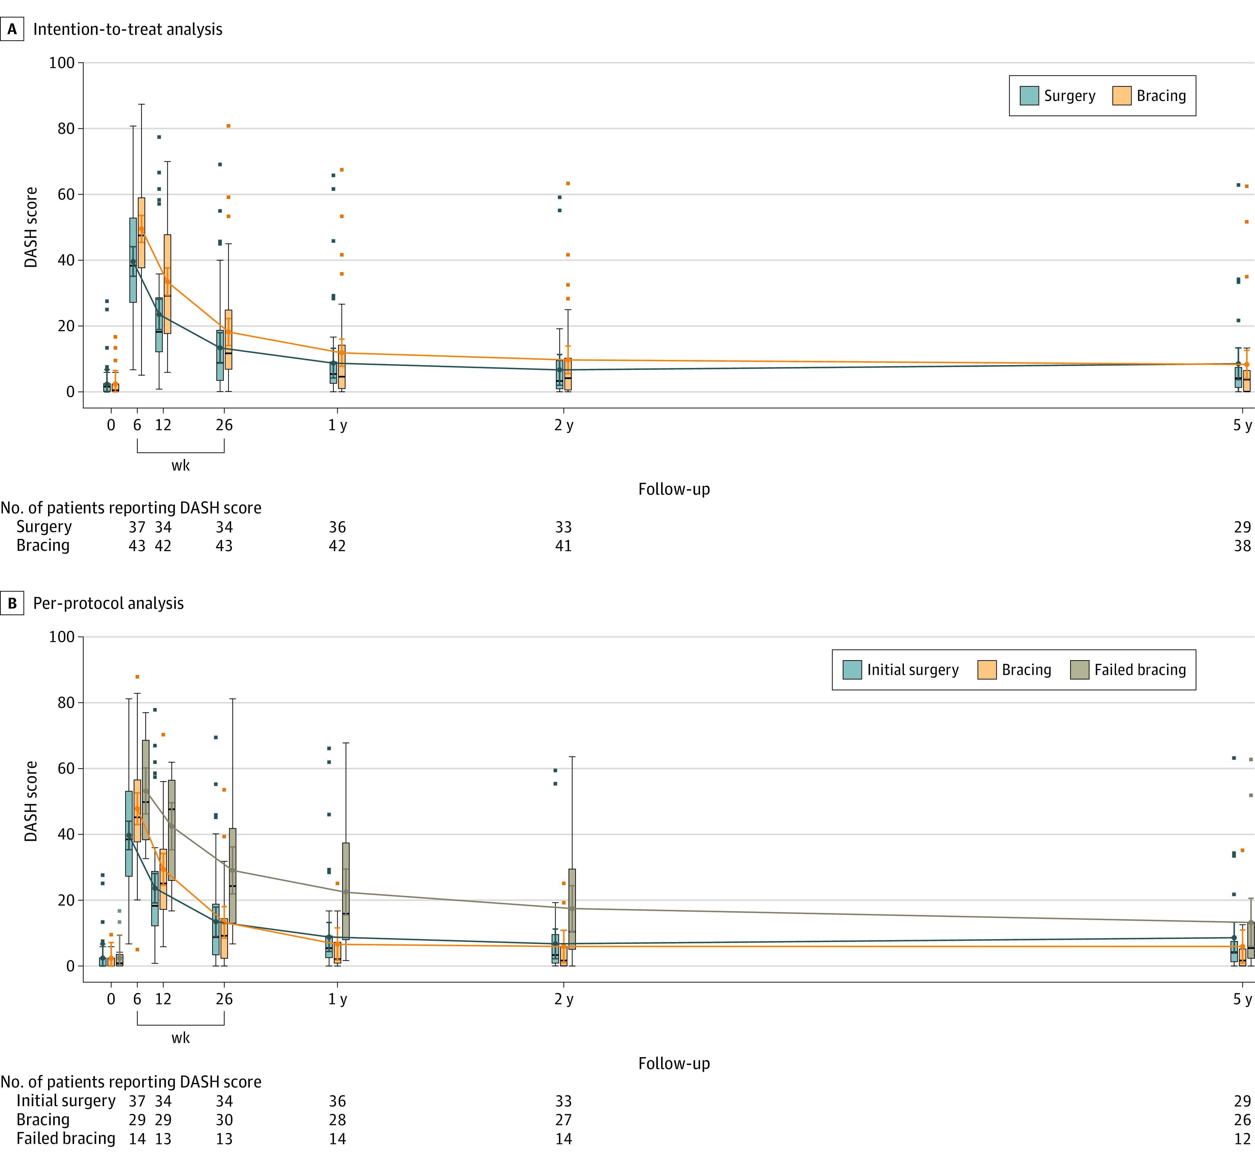Screen dimensions: 1255x1161
Task: Click the 'Initial surgery' legend label
Action: [913, 670]
